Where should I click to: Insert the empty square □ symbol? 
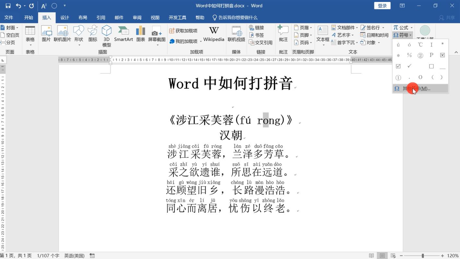431,66
